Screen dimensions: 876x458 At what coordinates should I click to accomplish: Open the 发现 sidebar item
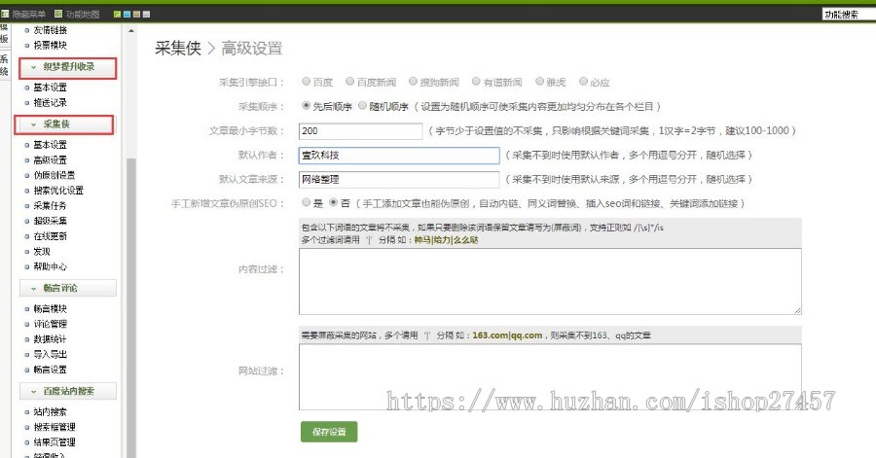click(x=42, y=252)
